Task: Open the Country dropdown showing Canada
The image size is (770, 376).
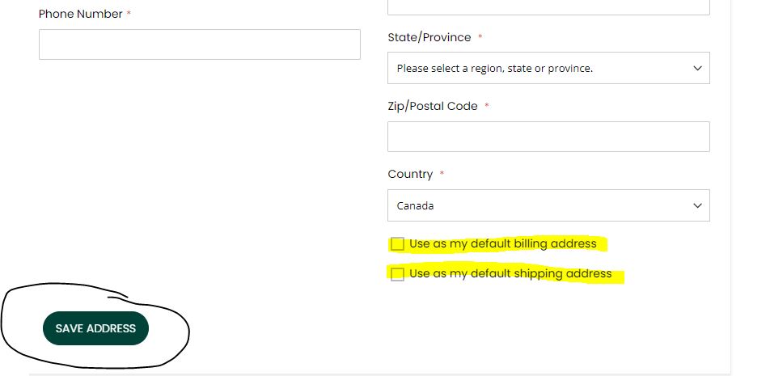Action: pyautogui.click(x=548, y=205)
